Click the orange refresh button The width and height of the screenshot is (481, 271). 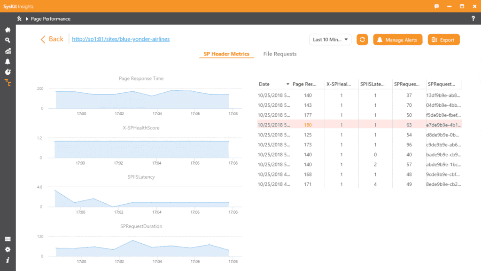click(362, 40)
